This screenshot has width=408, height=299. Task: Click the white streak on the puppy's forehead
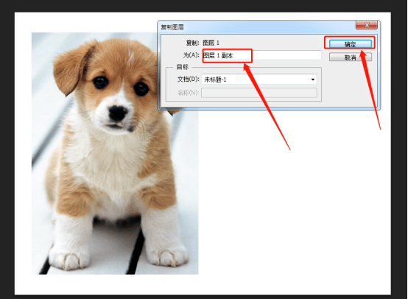point(131,57)
